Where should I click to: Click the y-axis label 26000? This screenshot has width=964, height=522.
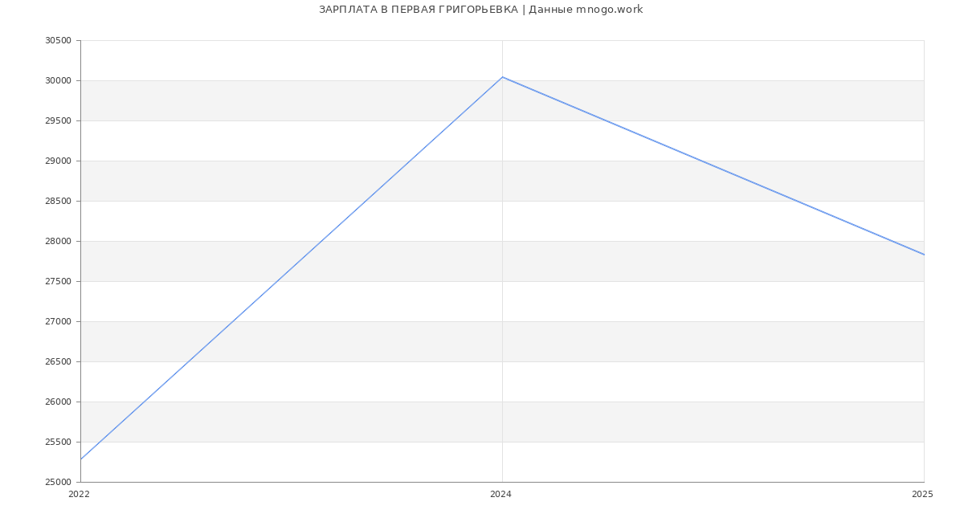click(58, 402)
